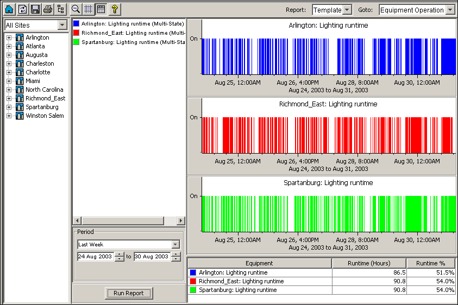Toggle the data table view icon
The width and height of the screenshot is (458, 305).
click(x=101, y=9)
